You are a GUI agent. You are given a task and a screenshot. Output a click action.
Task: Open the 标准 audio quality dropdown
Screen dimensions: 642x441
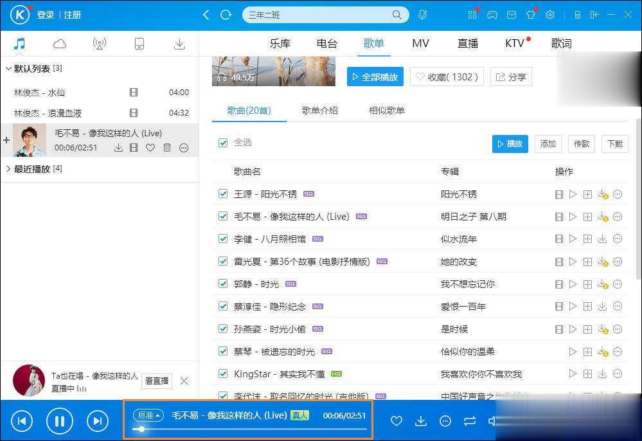point(148,415)
